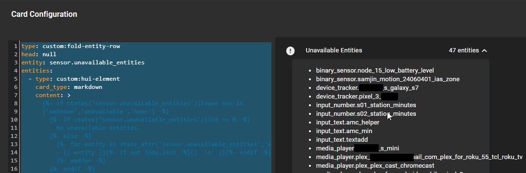Place cursor on line 1 type: custom:fold-entity-row

coord(71,46)
